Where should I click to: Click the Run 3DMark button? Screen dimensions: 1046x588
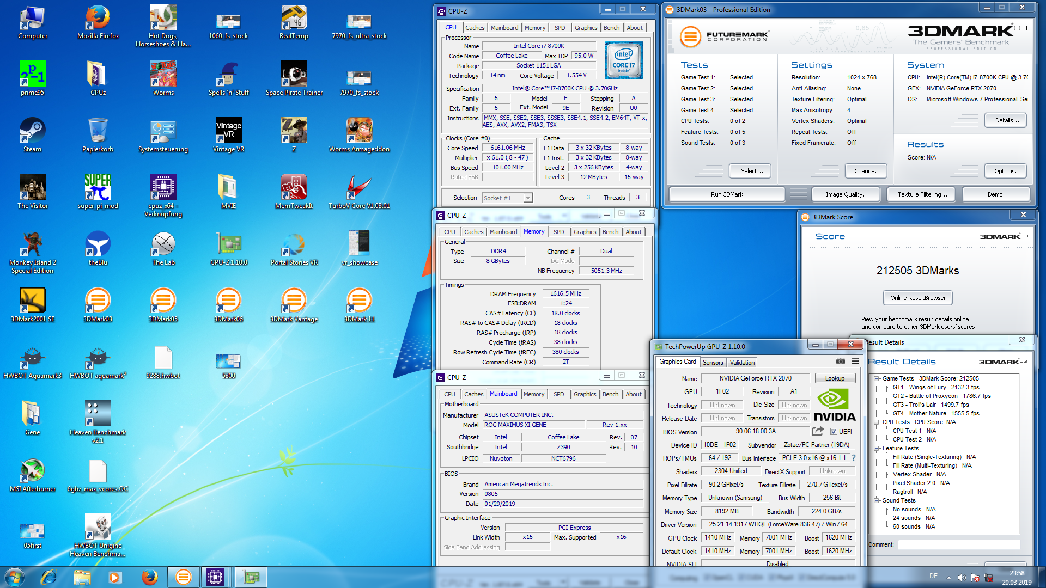coord(727,194)
